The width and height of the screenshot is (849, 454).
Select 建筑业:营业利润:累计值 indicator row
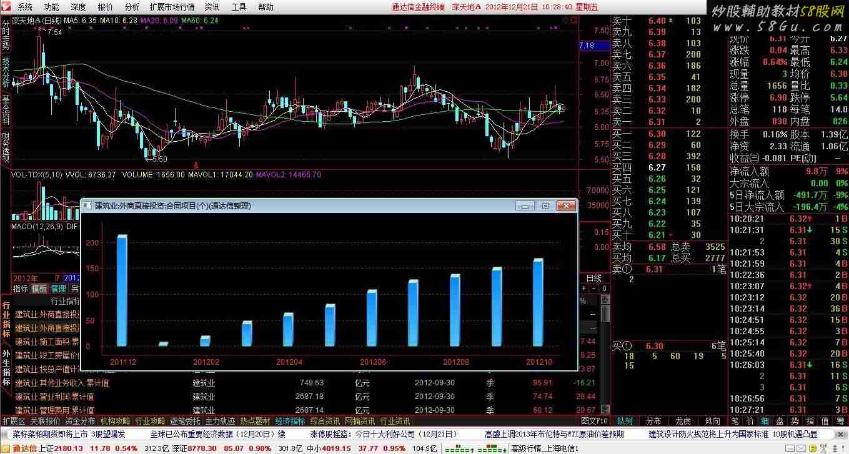pyautogui.click(x=55, y=397)
